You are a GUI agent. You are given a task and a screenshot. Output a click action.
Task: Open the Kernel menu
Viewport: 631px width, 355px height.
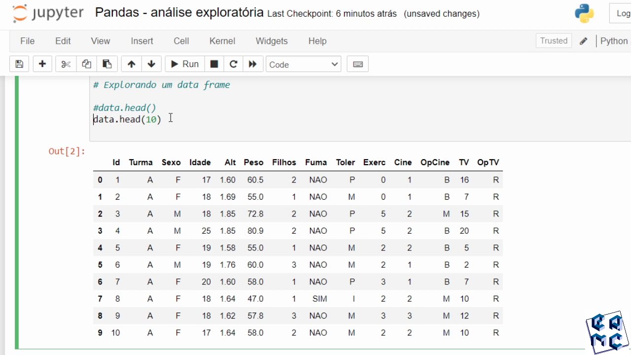[222, 41]
